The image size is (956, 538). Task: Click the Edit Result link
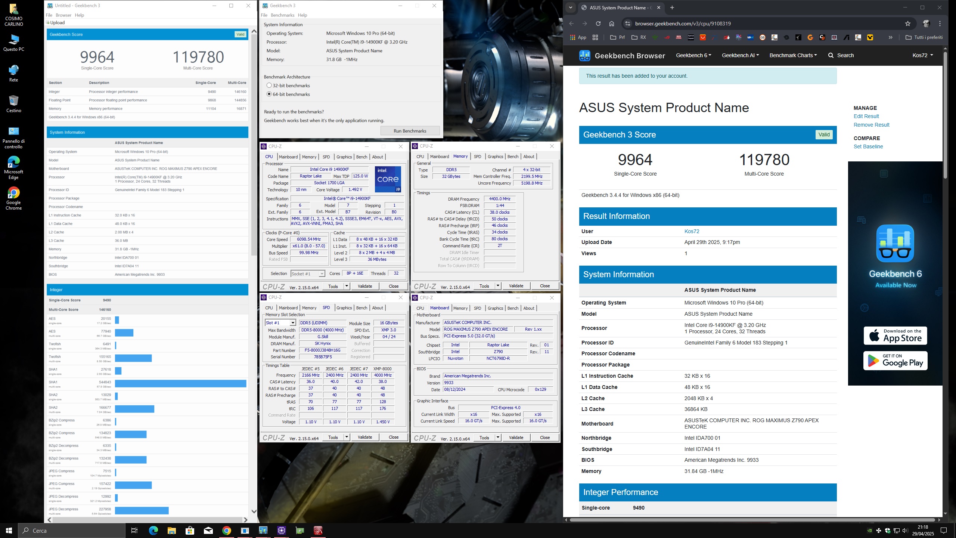(x=866, y=116)
